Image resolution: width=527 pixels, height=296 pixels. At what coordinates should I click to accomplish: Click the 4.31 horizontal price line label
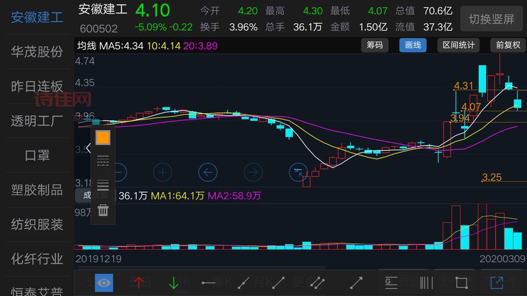coord(464,86)
